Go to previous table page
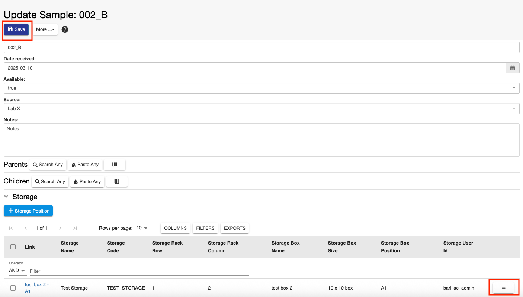Image resolution: width=523 pixels, height=297 pixels. pos(26,228)
